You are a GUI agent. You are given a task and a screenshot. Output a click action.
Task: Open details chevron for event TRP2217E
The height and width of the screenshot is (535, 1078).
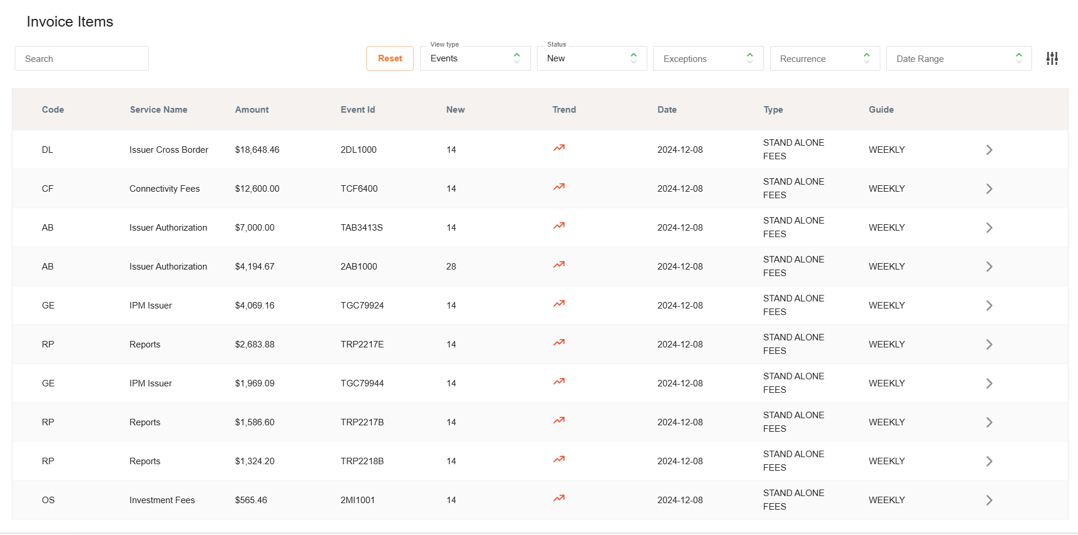989,344
